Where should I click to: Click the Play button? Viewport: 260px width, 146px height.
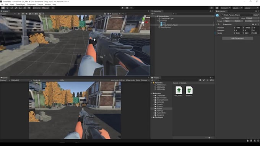122,8
